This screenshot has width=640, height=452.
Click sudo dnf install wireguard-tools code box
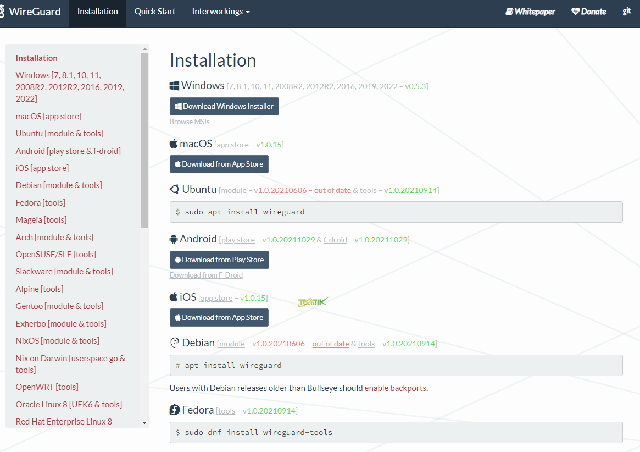coord(396,432)
